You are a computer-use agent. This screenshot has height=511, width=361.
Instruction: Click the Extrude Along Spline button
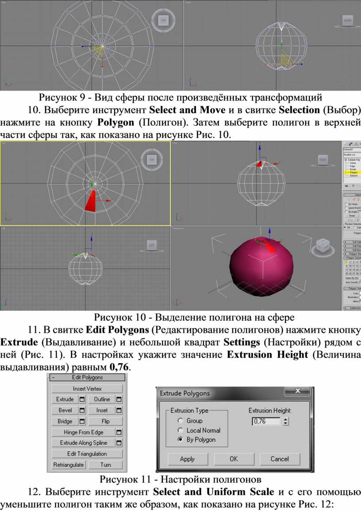pyautogui.click(x=84, y=443)
